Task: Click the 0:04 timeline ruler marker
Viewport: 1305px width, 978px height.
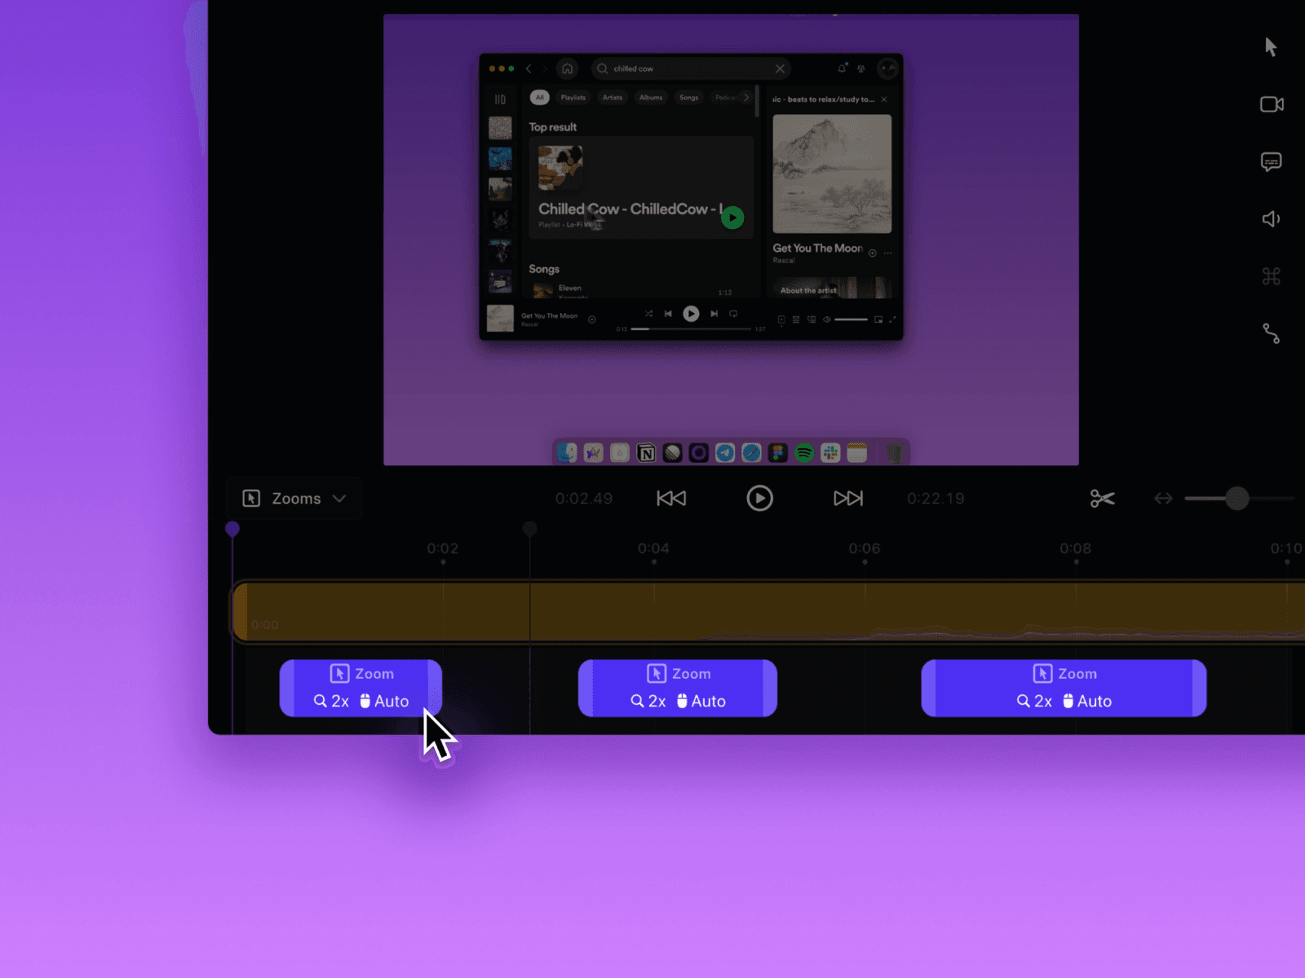Action: coord(653,549)
